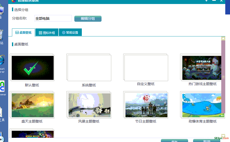
Task: Click the 节日主题壁纸 label text
Action: point(146,121)
